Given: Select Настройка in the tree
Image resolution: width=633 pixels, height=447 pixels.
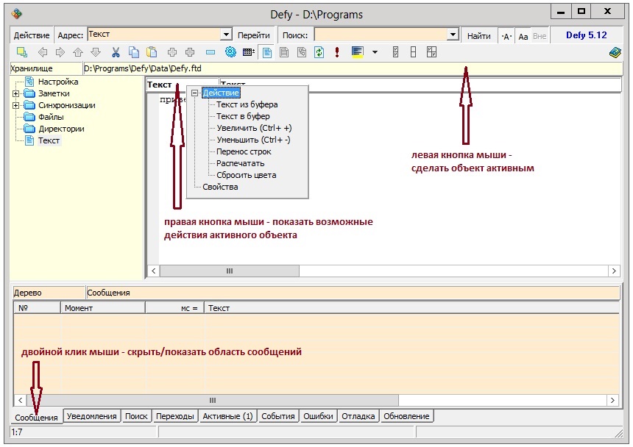Looking at the screenshot, I should tap(58, 82).
